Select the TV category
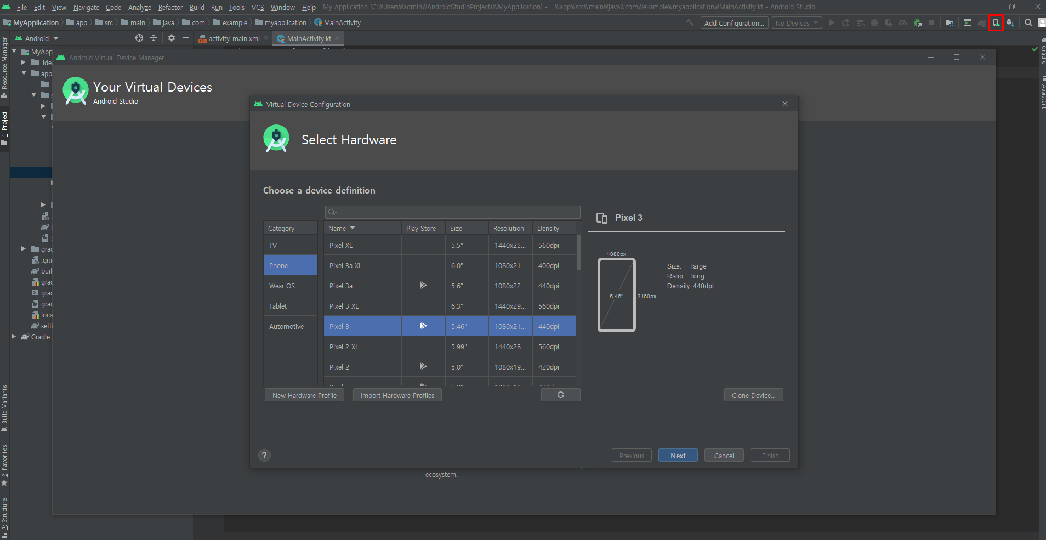The image size is (1046, 540). 291,245
